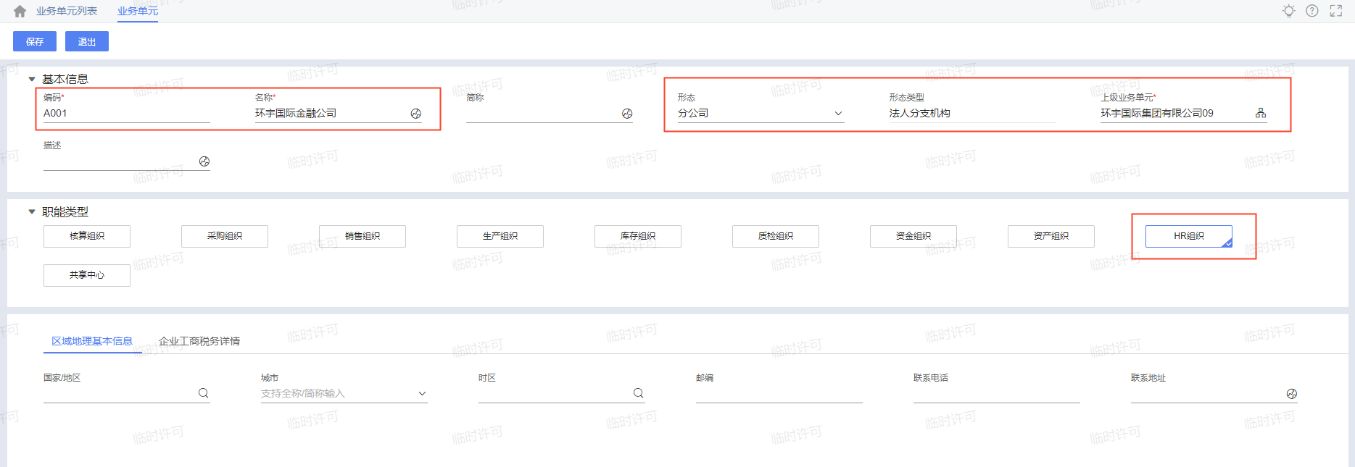Open the help question mark icon
Screen dimensions: 1355x467
[x=1312, y=11]
